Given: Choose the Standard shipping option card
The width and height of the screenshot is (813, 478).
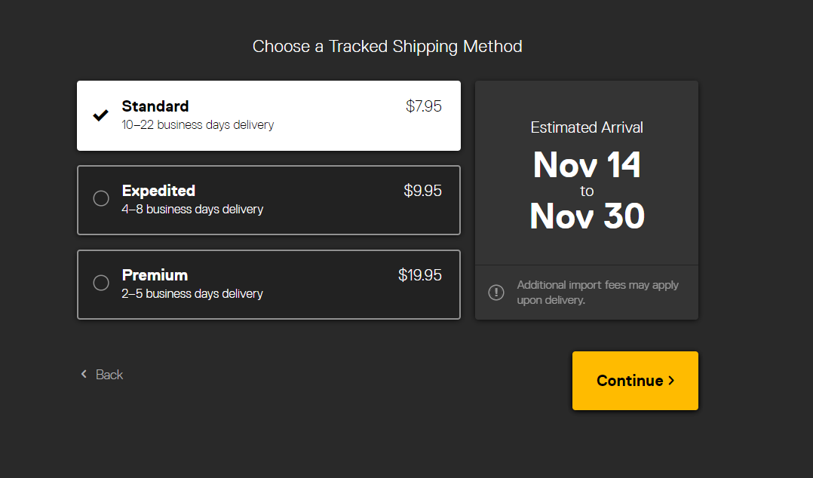Looking at the screenshot, I should pos(268,115).
